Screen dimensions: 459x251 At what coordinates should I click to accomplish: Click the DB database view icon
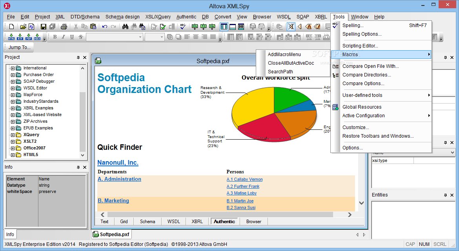click(241, 27)
